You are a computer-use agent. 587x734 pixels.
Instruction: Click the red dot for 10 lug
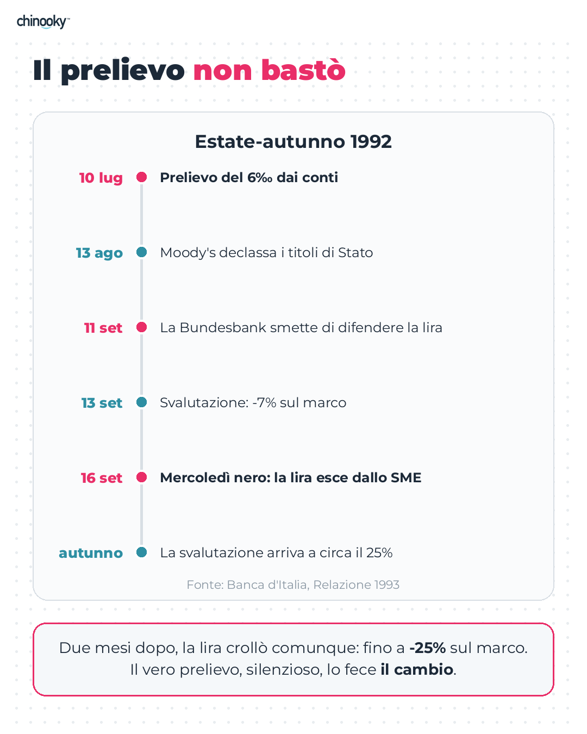[142, 177]
